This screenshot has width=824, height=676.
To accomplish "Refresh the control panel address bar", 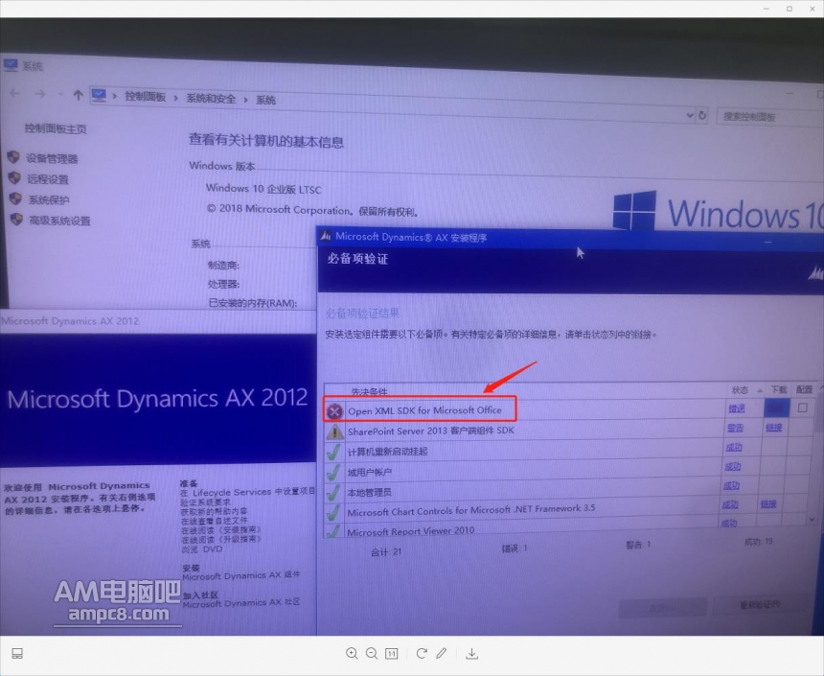I will click(x=702, y=115).
